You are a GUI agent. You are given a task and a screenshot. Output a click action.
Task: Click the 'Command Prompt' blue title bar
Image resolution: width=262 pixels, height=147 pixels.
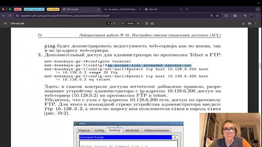tap(125, 137)
